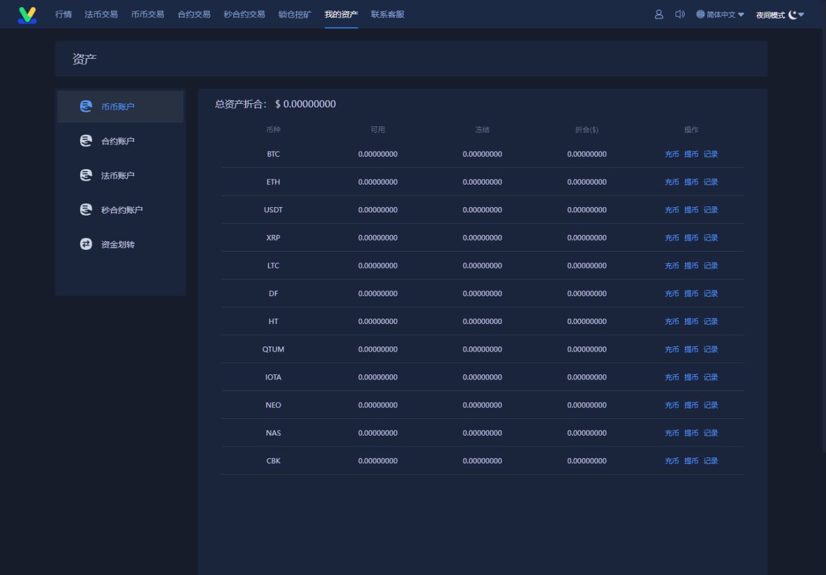Click the 冻结 column header
Image resolution: width=826 pixels, height=575 pixels.
click(482, 130)
